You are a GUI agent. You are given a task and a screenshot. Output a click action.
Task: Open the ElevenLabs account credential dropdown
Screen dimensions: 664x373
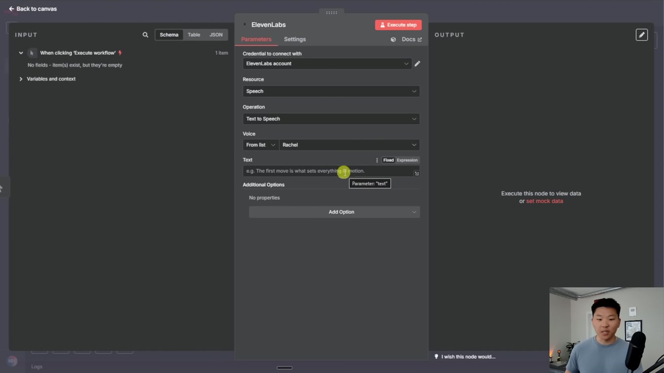(x=327, y=64)
